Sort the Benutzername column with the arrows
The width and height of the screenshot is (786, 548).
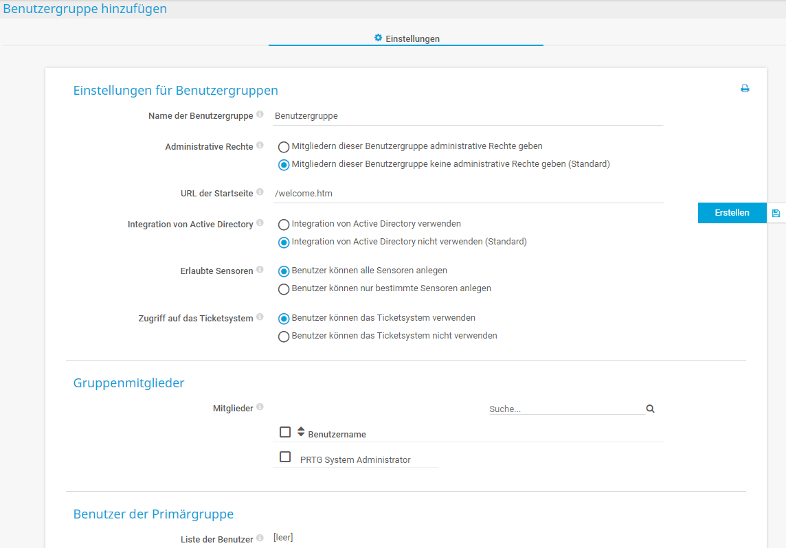(301, 431)
